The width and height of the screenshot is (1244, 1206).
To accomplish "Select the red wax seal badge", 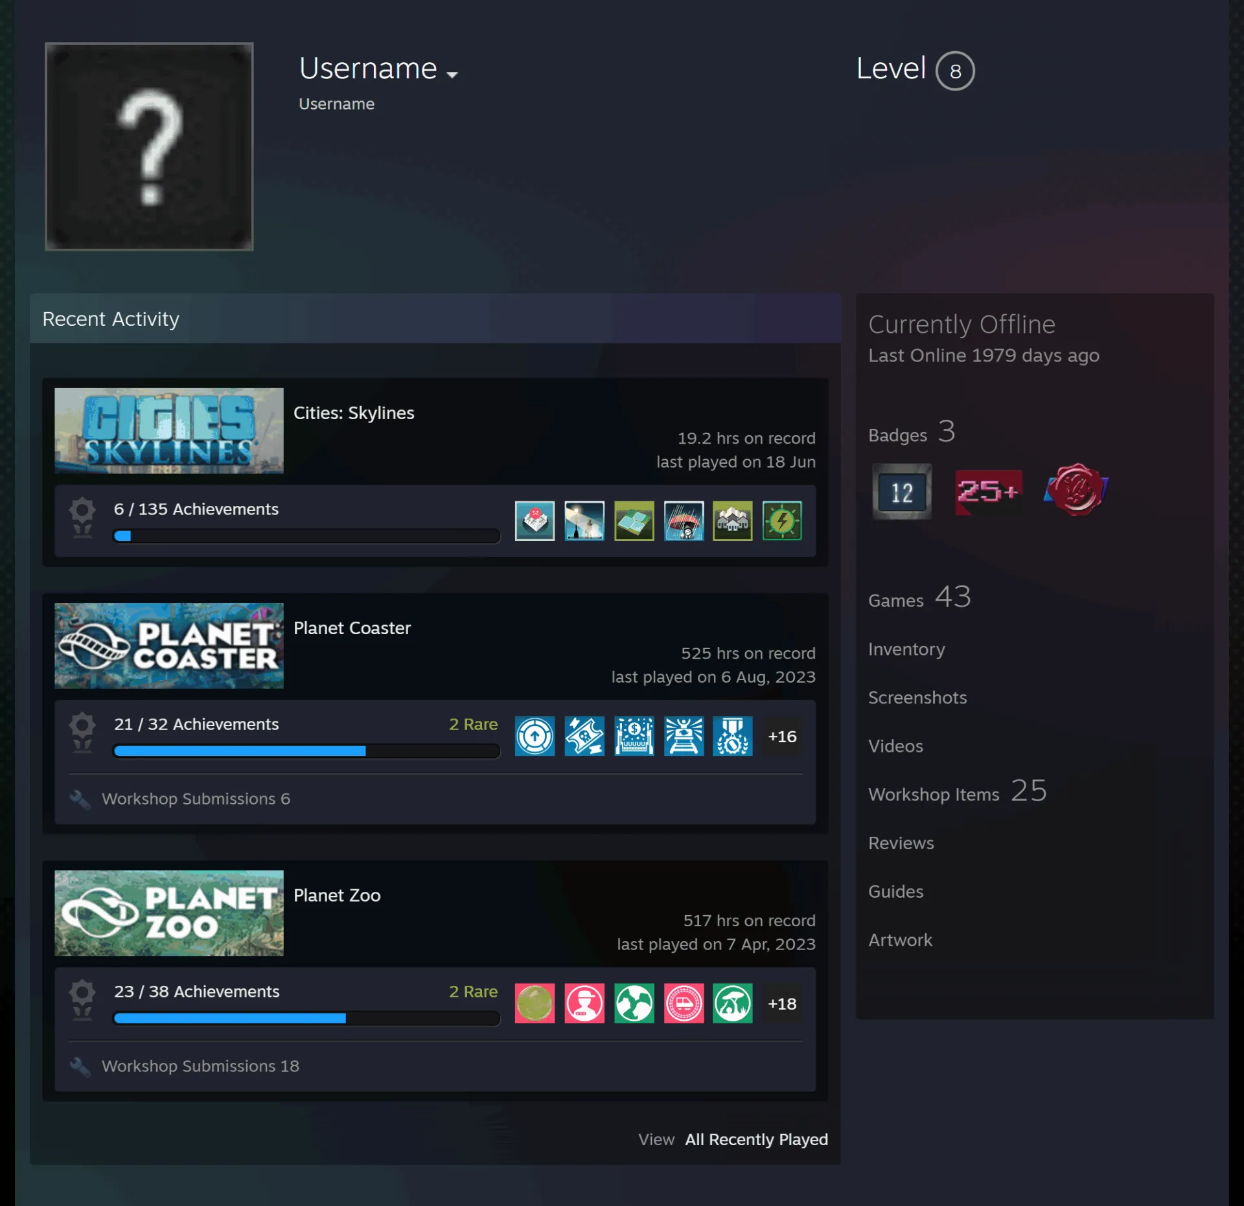I will pyautogui.click(x=1076, y=490).
